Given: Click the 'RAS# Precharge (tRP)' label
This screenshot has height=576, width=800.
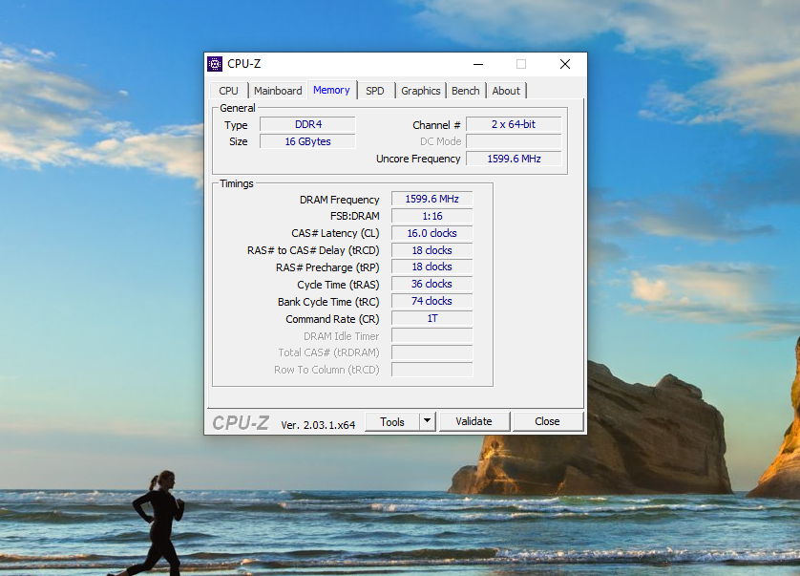Looking at the screenshot, I should [327, 267].
